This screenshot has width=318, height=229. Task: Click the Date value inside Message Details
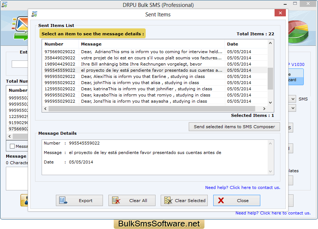[81, 162]
